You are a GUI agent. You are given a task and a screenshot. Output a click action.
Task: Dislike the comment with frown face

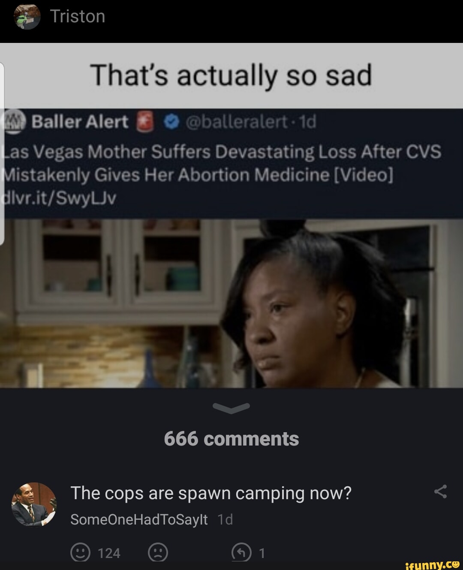158,553
